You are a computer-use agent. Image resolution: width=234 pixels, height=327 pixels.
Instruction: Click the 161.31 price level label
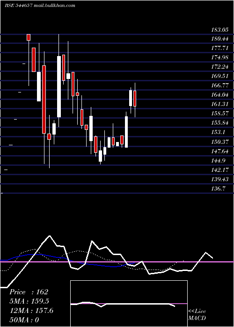pyautogui.click(x=220, y=104)
